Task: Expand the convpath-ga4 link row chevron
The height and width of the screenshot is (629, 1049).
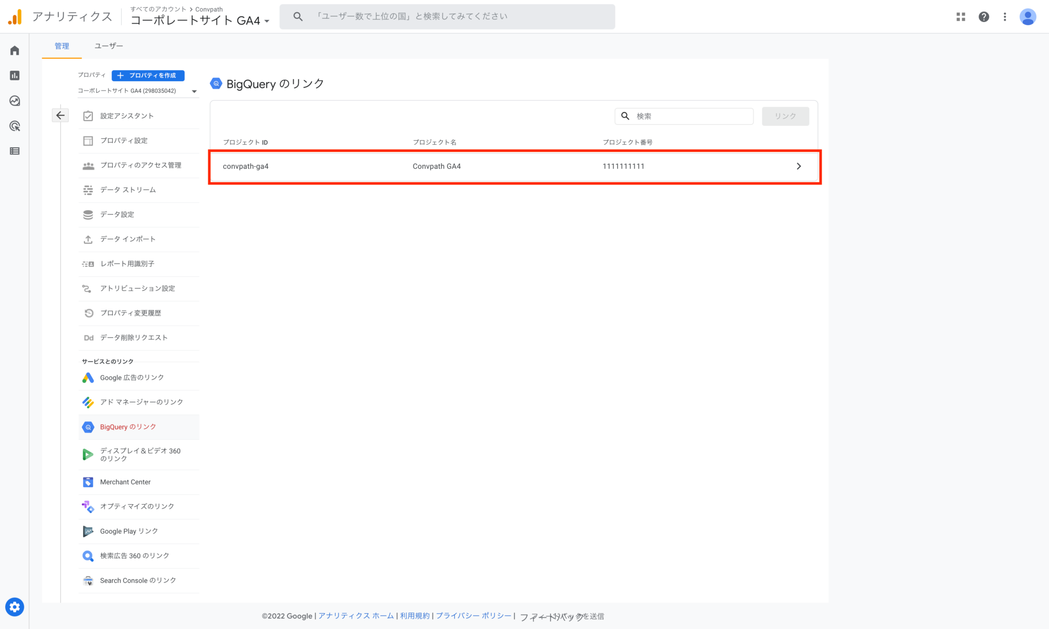Action: (x=799, y=166)
